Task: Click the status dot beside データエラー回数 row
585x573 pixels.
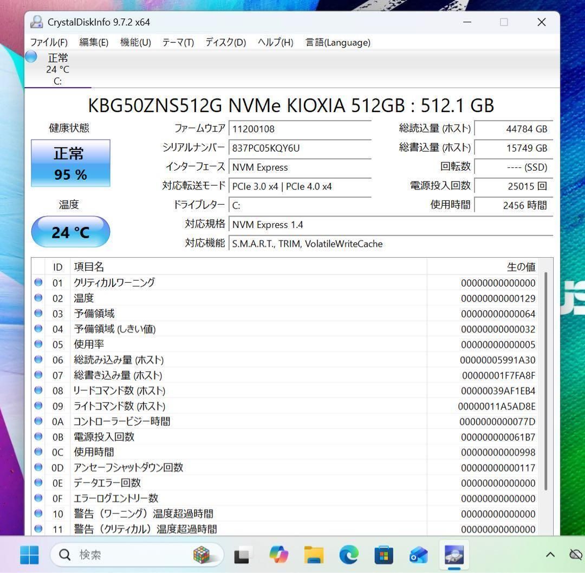Action: coord(38,483)
